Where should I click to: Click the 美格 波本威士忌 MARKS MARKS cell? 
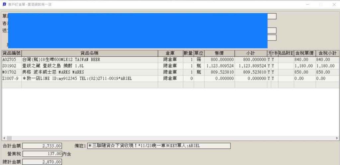click(90, 72)
